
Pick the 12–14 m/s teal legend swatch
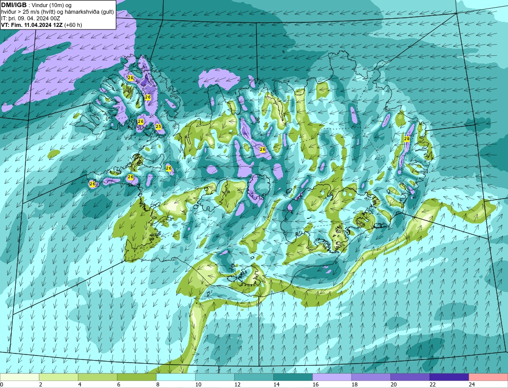coord(254,377)
